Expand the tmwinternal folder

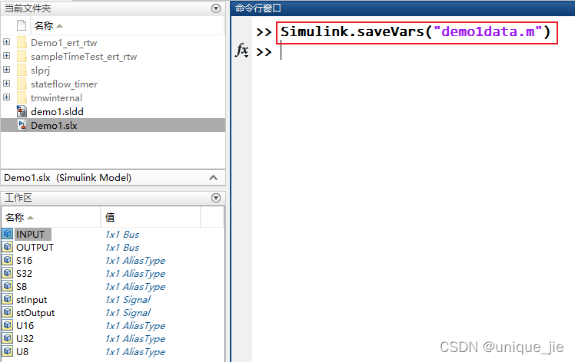pos(7,97)
